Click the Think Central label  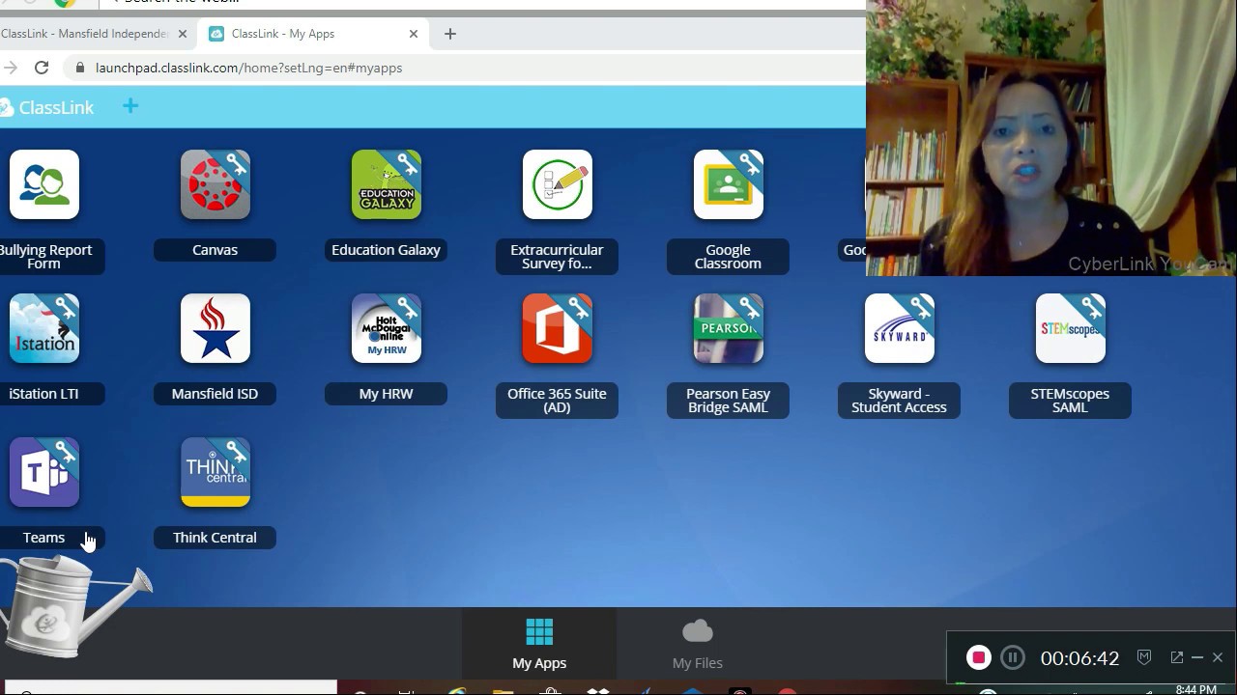coord(215,538)
